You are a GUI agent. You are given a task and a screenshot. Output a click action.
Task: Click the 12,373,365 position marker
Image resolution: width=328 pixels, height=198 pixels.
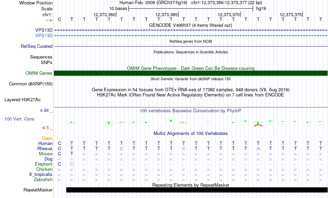click(x=167, y=14)
